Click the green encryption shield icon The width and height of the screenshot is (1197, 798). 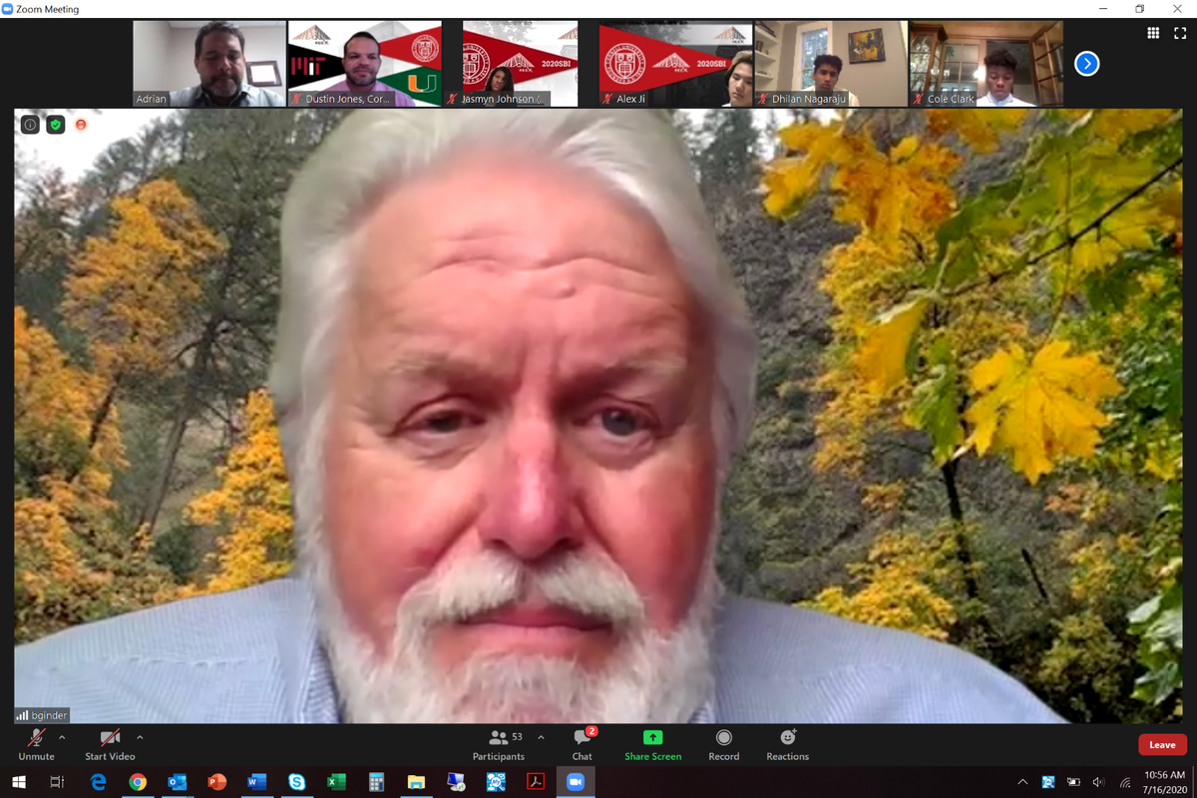pos(56,125)
